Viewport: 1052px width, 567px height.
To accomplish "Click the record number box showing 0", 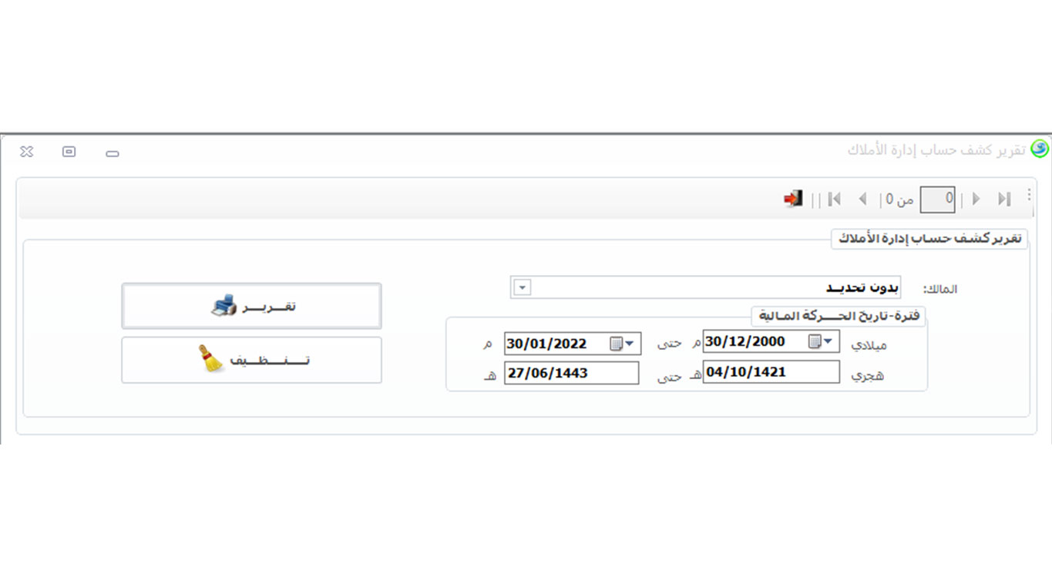I will tap(938, 200).
